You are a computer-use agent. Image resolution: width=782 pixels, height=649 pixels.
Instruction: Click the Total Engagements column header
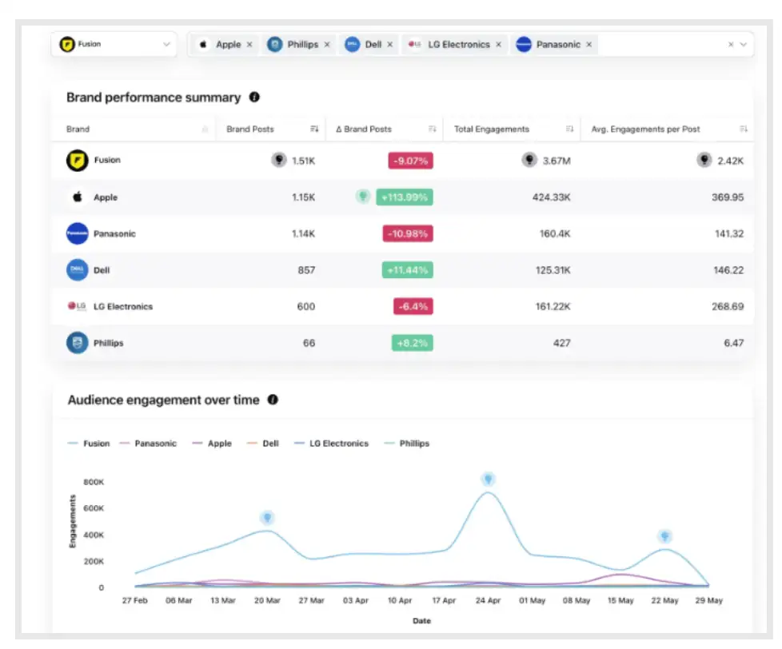pyautogui.click(x=492, y=129)
